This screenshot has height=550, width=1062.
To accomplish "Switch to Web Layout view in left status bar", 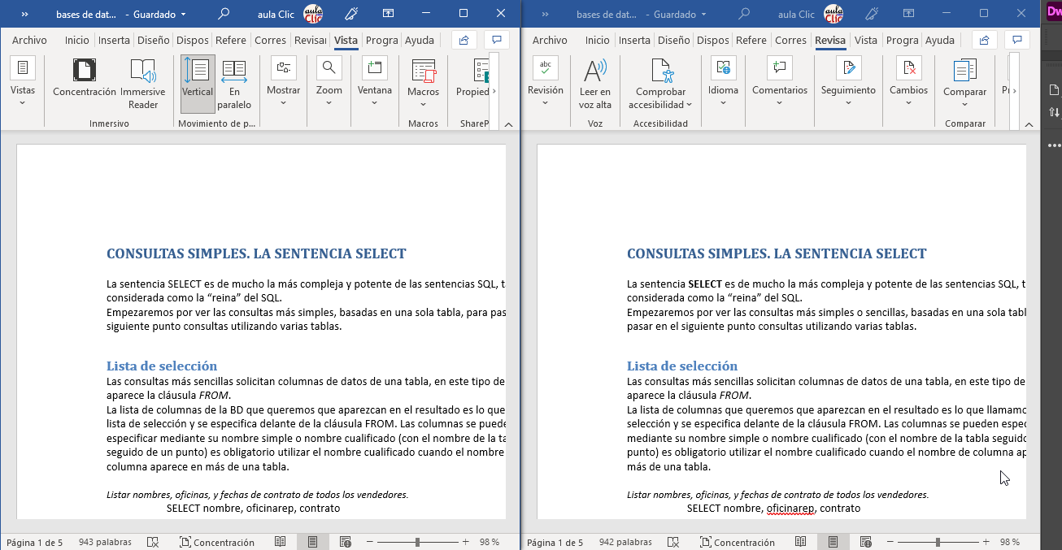I will pos(346,542).
